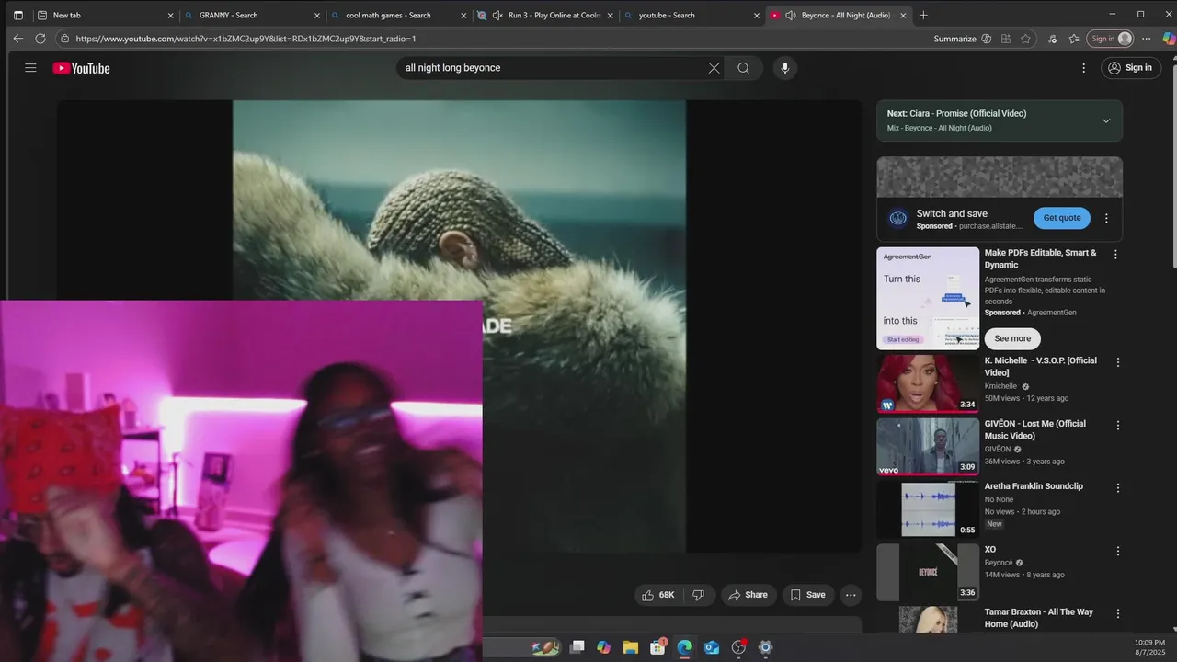Play GIVĒON Lost Me thumbnail

point(928,447)
